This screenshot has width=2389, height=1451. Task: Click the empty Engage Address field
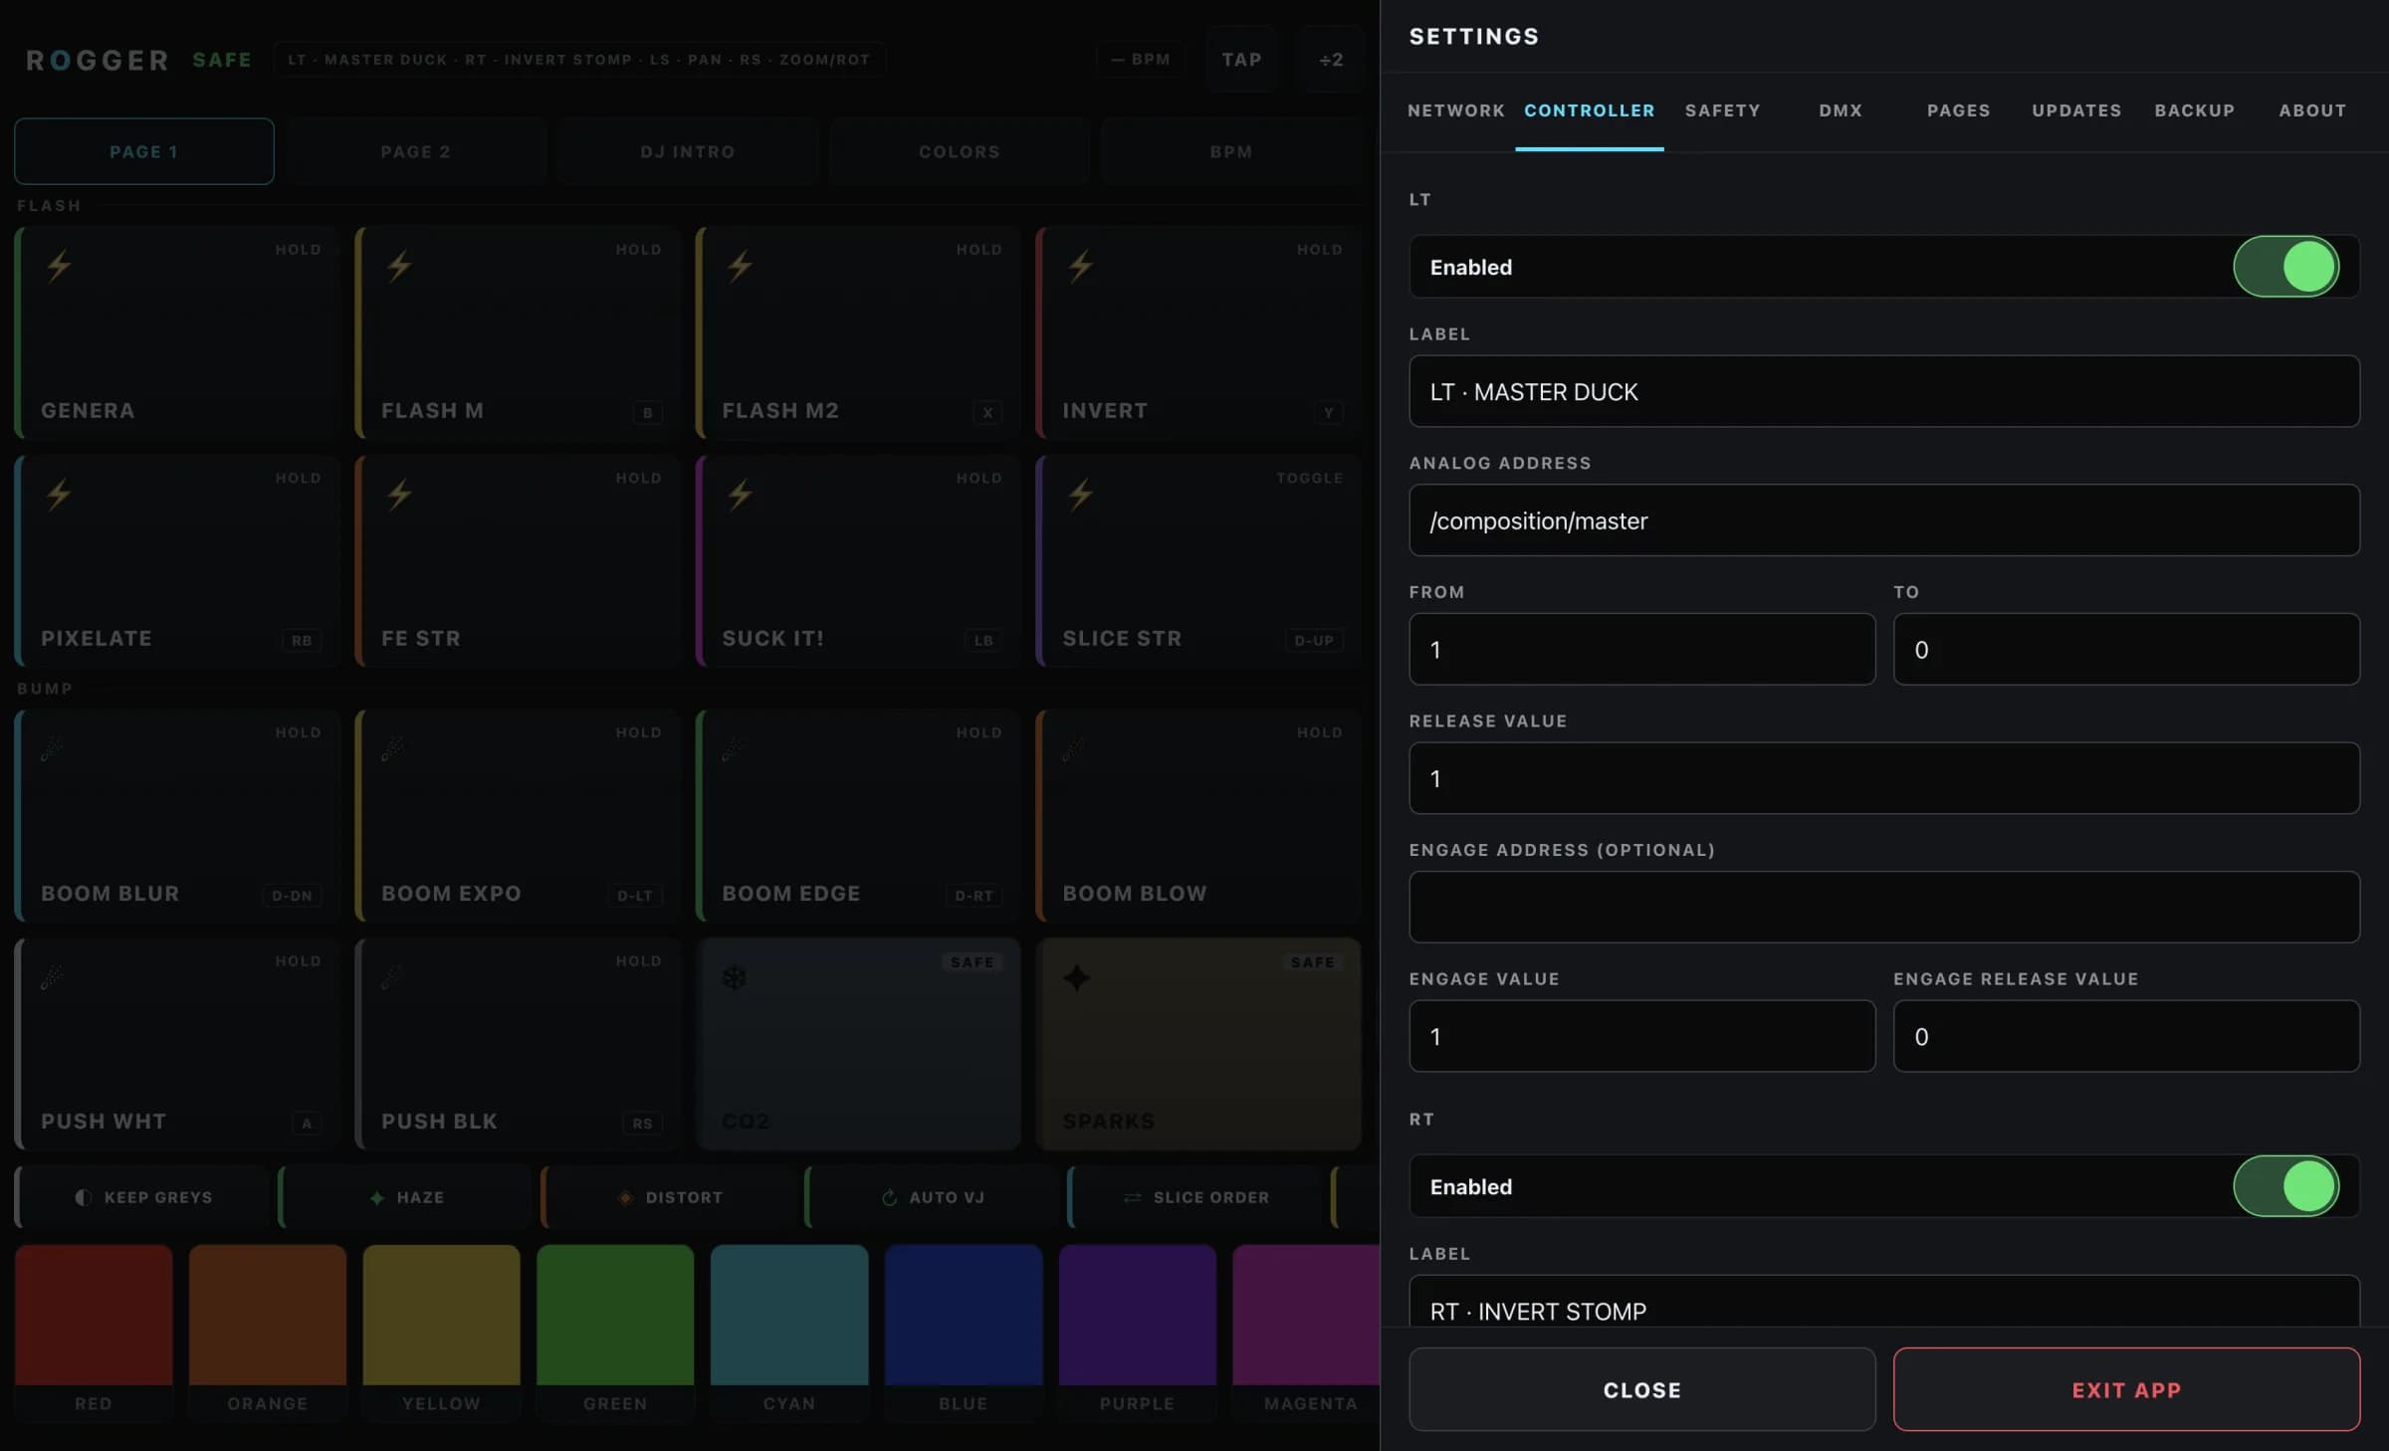(x=1884, y=907)
